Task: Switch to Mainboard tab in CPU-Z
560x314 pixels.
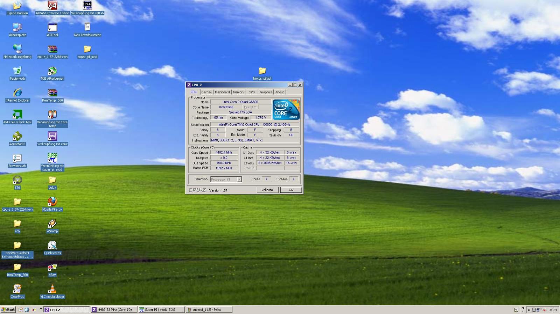Action: [222, 92]
